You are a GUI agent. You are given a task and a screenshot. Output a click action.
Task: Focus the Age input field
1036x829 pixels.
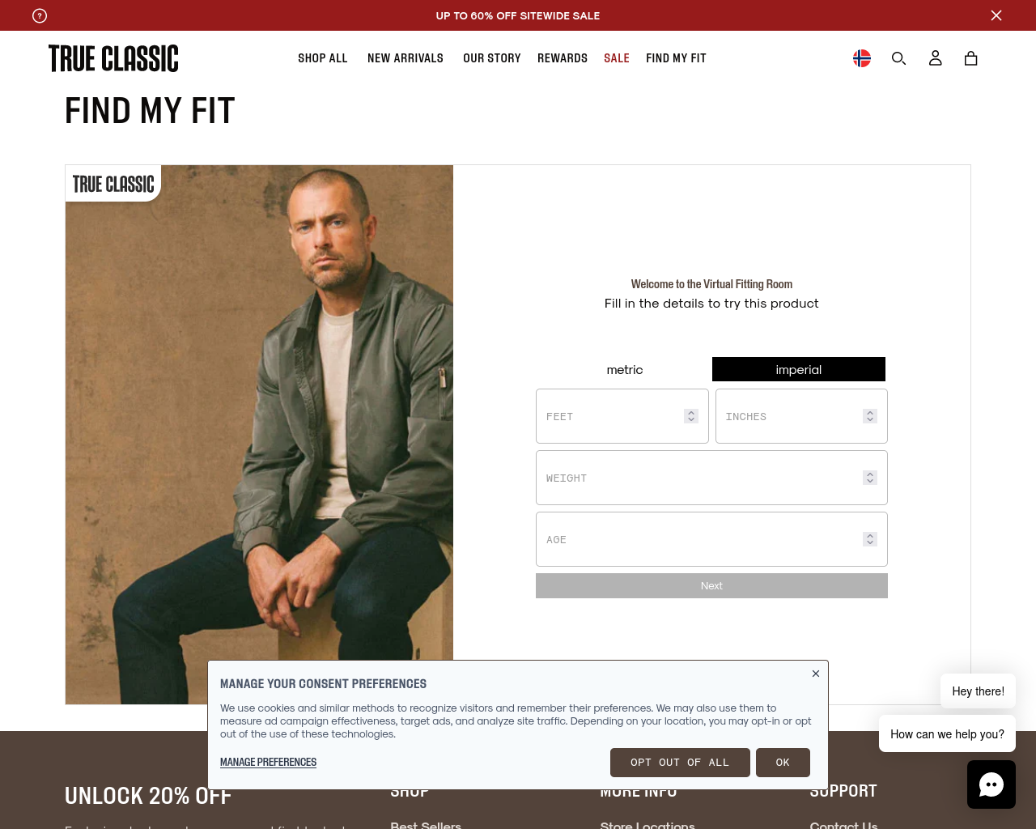click(711, 539)
